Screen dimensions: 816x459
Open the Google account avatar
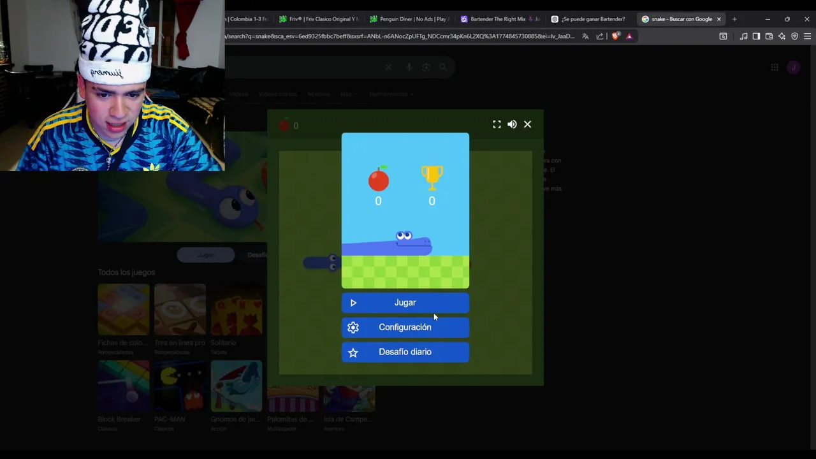(x=794, y=67)
